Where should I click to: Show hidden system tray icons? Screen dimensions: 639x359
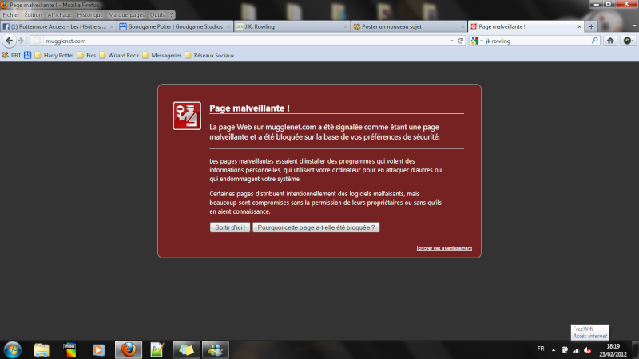tap(554, 350)
